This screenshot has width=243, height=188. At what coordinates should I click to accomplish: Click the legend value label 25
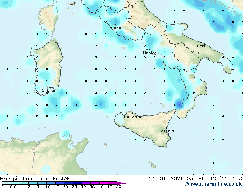(74, 186)
